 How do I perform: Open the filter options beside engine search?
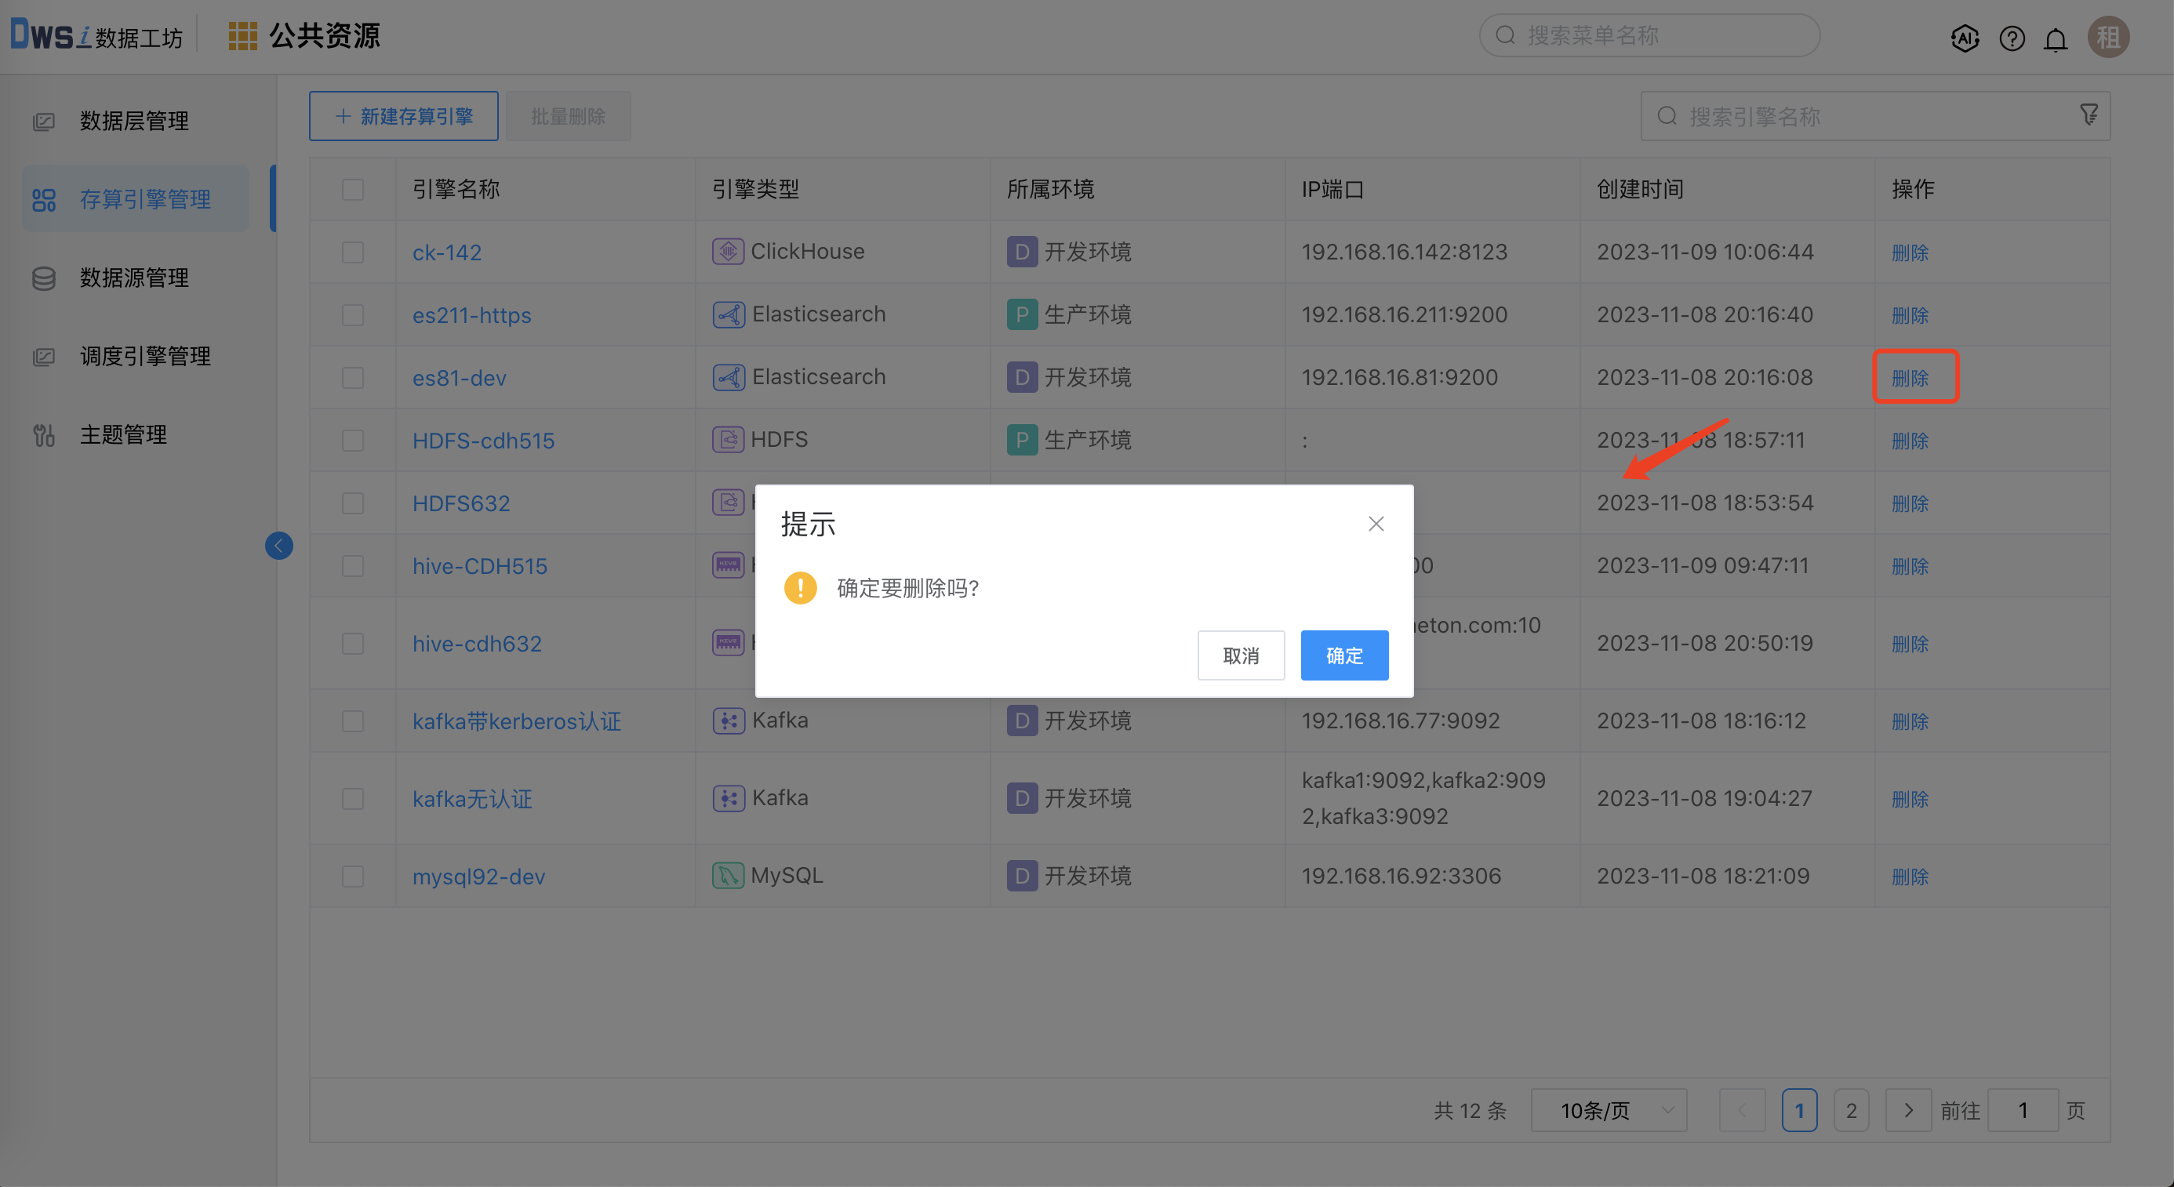(x=2089, y=114)
